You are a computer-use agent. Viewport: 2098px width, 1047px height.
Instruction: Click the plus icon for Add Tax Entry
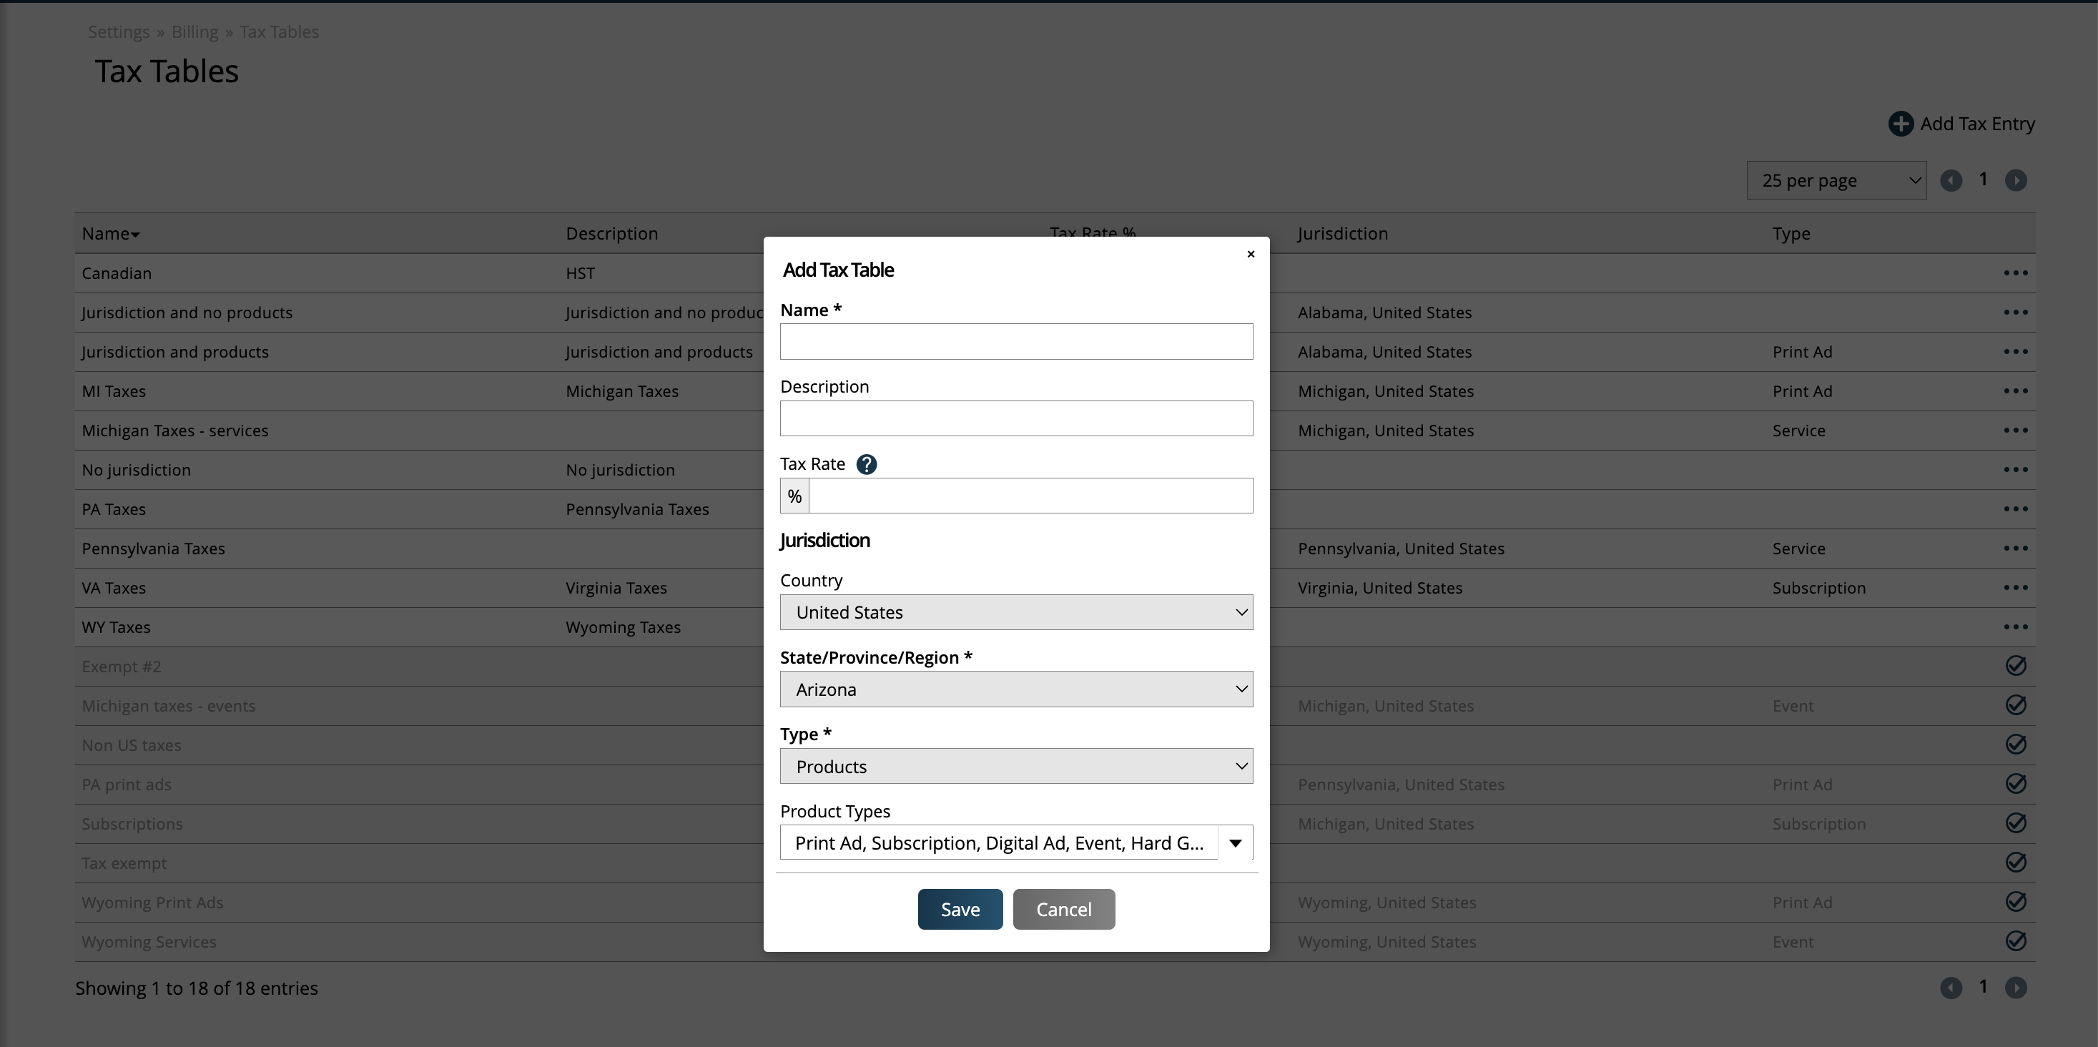(1900, 124)
